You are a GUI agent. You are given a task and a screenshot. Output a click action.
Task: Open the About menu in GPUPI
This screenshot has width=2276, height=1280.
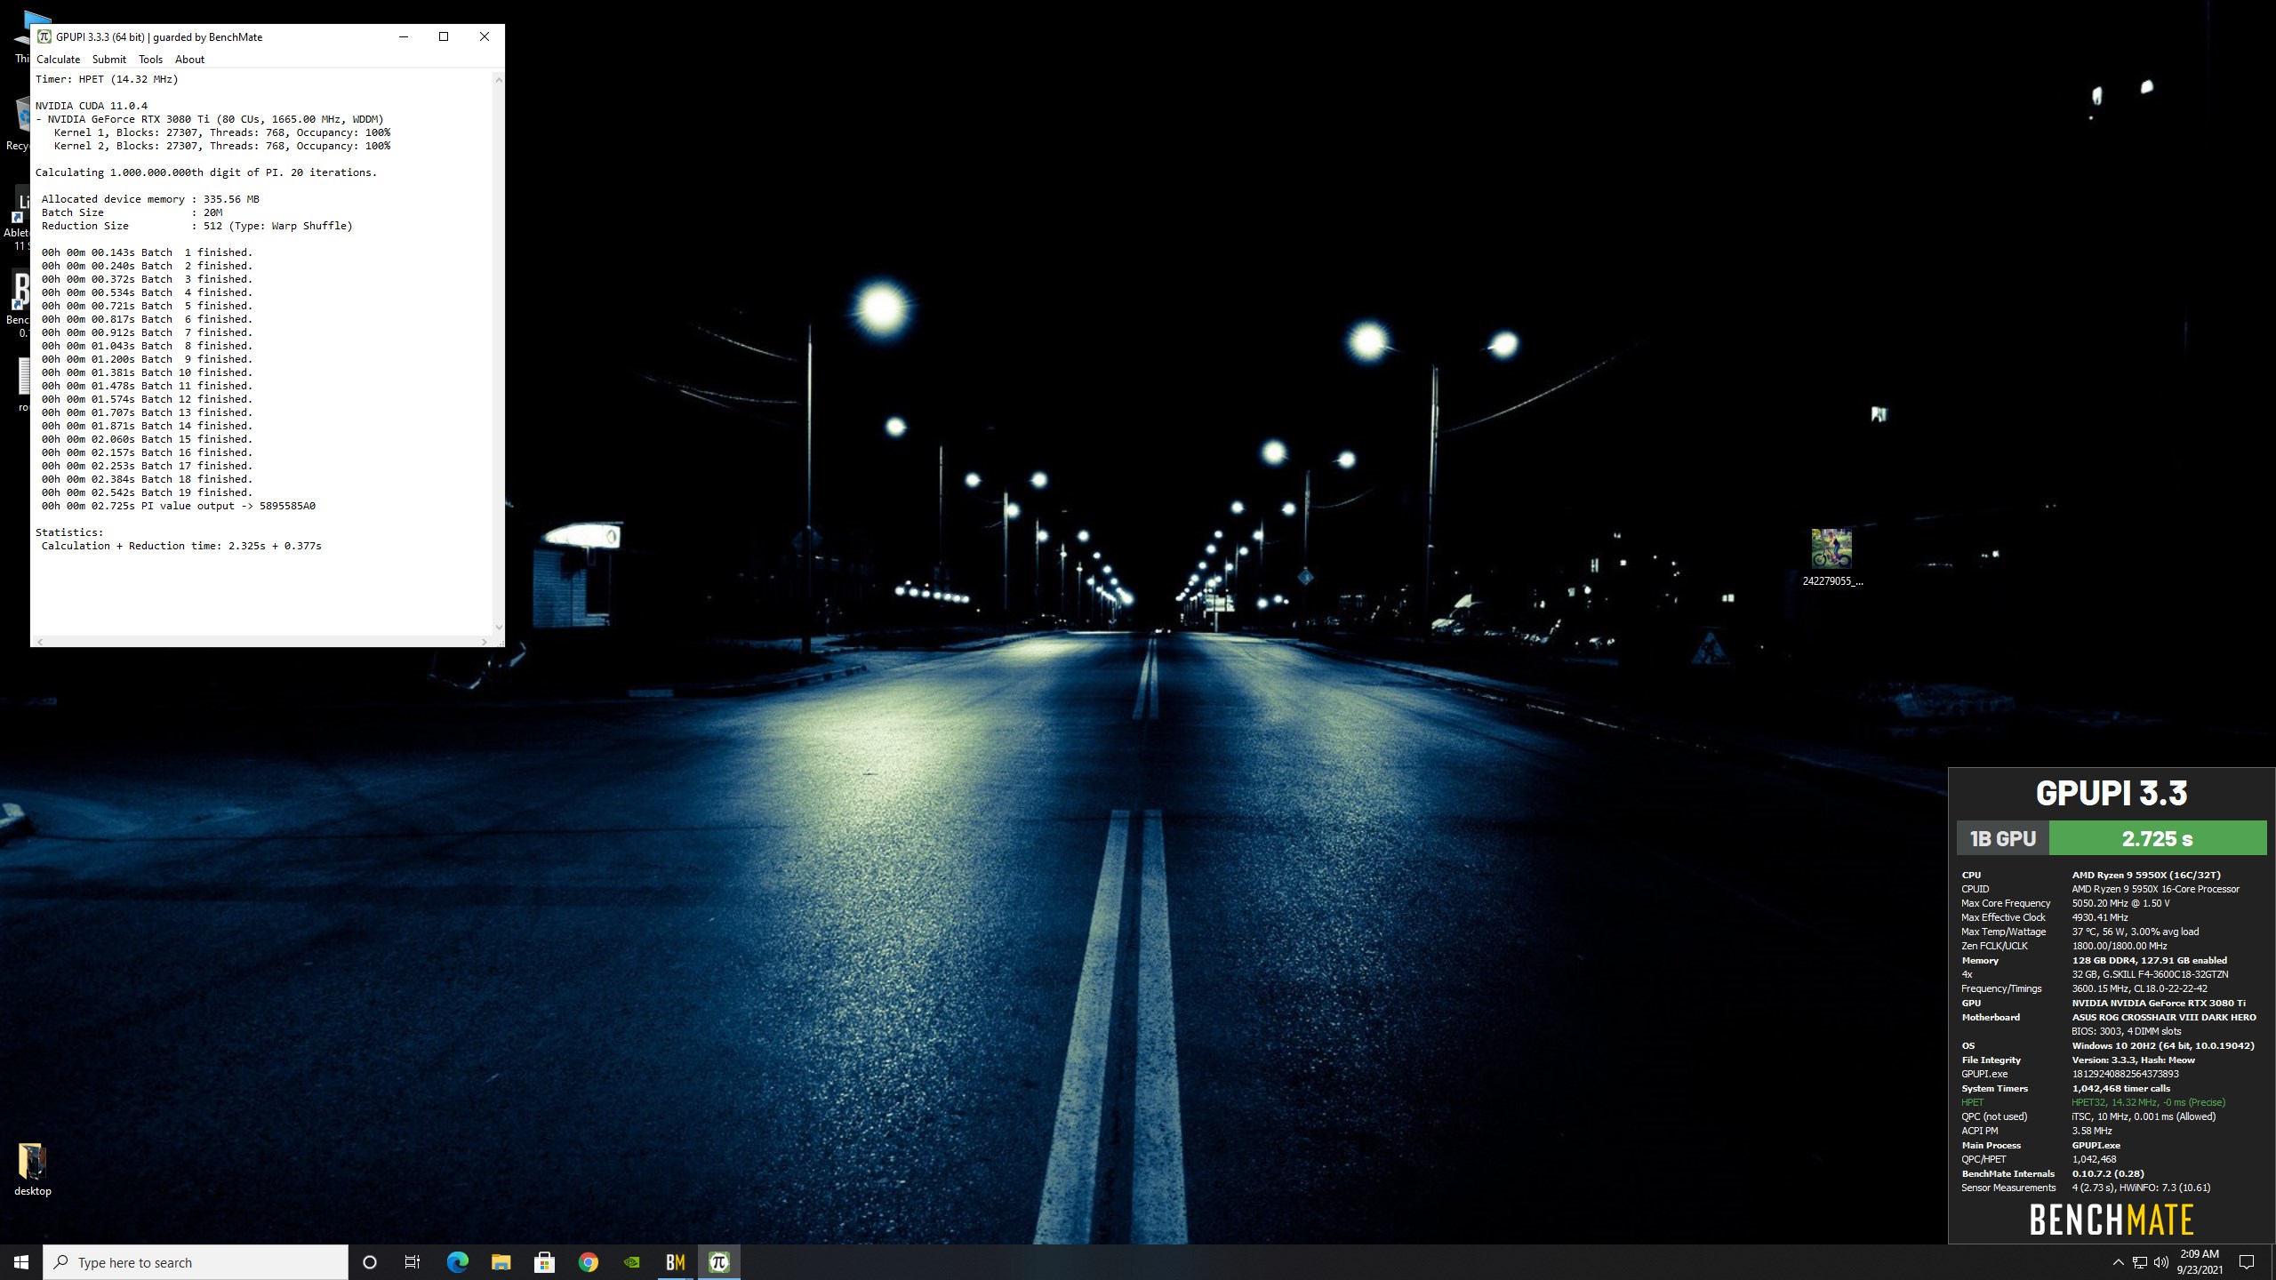pyautogui.click(x=189, y=60)
